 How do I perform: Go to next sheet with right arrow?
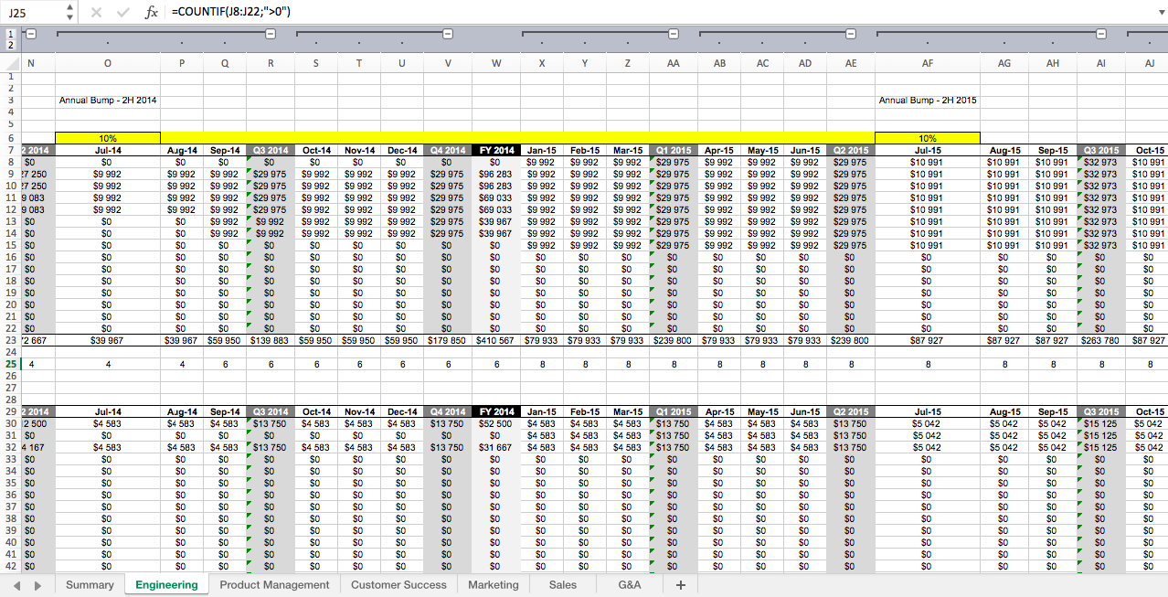[x=37, y=585]
